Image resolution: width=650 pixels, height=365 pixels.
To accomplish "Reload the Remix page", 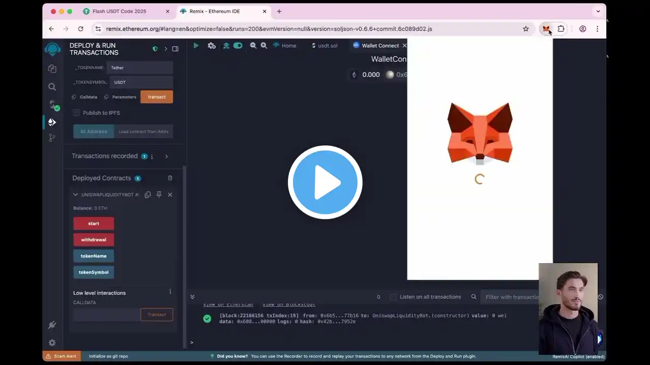I will coord(81,29).
